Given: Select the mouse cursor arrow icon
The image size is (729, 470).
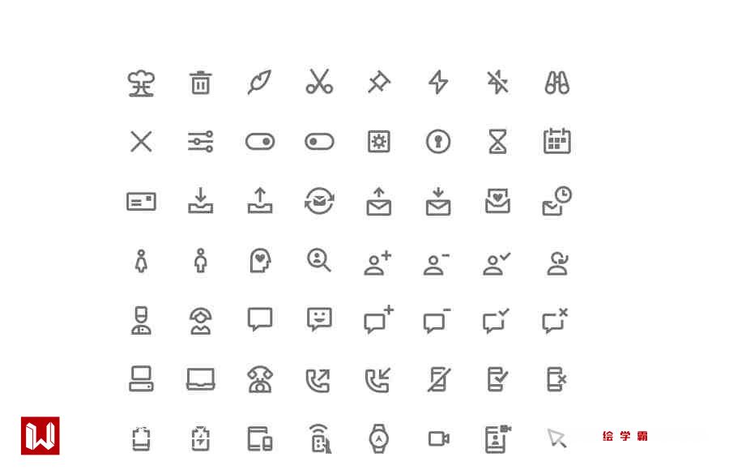Looking at the screenshot, I should coord(556,438).
